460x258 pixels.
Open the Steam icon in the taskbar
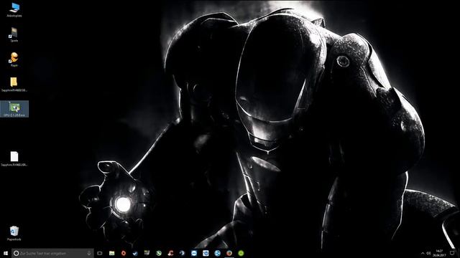point(135,253)
